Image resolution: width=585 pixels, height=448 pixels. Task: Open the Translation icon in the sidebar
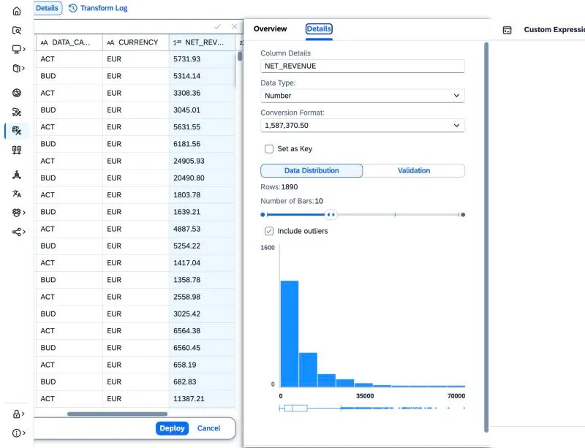[17, 194]
